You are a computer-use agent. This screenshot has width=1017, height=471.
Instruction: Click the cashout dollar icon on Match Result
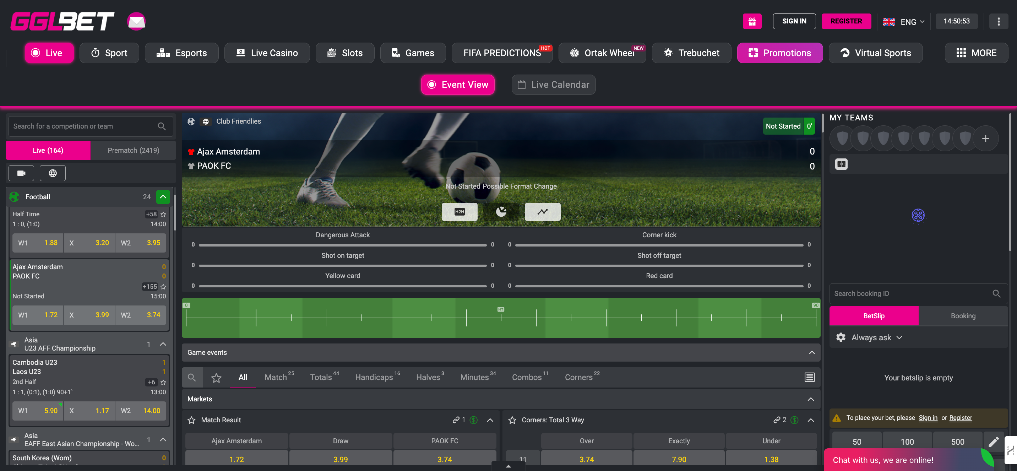coord(474,420)
